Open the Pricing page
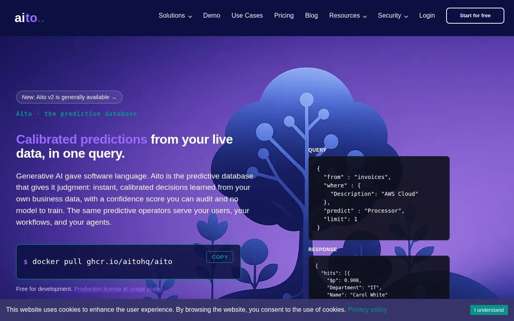Screen dimensions: 514x321 point(284,16)
